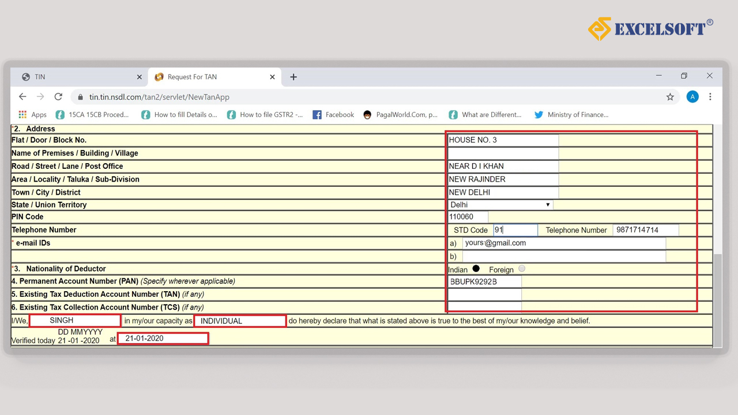
Task: Open the Chrome three-dot menu
Action: tap(710, 97)
